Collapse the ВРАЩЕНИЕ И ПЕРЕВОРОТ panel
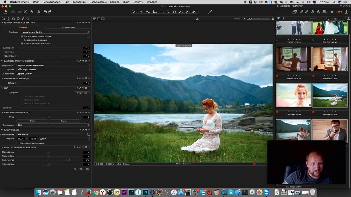The image size is (351, 197). point(2,112)
